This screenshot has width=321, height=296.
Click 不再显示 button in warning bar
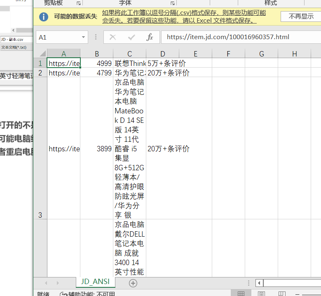[x=301, y=16]
